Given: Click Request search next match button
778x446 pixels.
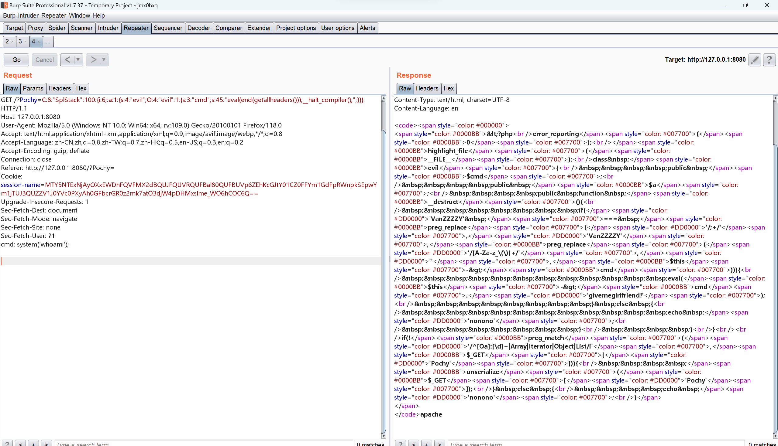Looking at the screenshot, I should tap(46, 444).
